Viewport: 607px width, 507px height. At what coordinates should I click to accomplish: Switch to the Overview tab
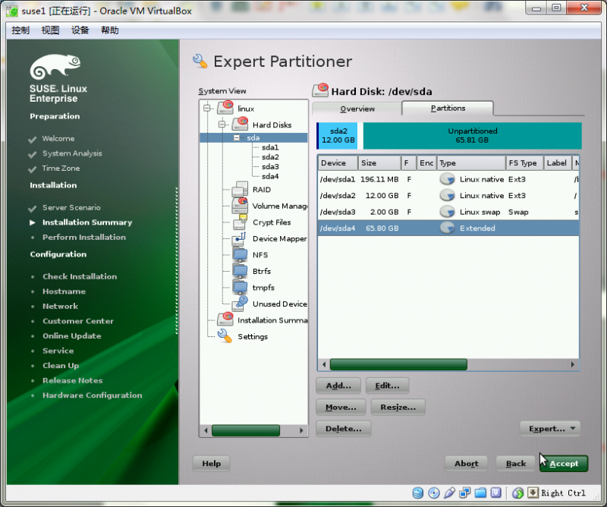[x=357, y=108]
